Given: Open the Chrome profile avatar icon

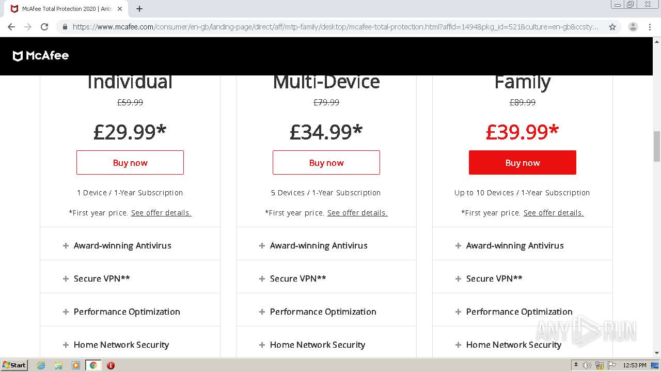Looking at the screenshot, I should pos(633,27).
